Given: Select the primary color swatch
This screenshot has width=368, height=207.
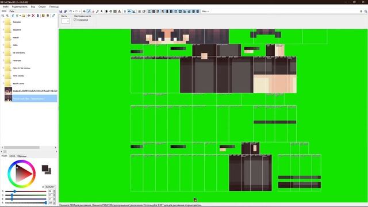Looking at the screenshot, I should (45, 168).
